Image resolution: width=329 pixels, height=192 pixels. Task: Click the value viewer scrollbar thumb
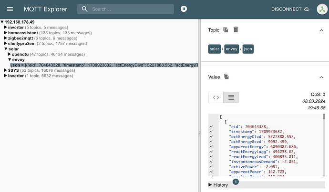(x=324, y=116)
